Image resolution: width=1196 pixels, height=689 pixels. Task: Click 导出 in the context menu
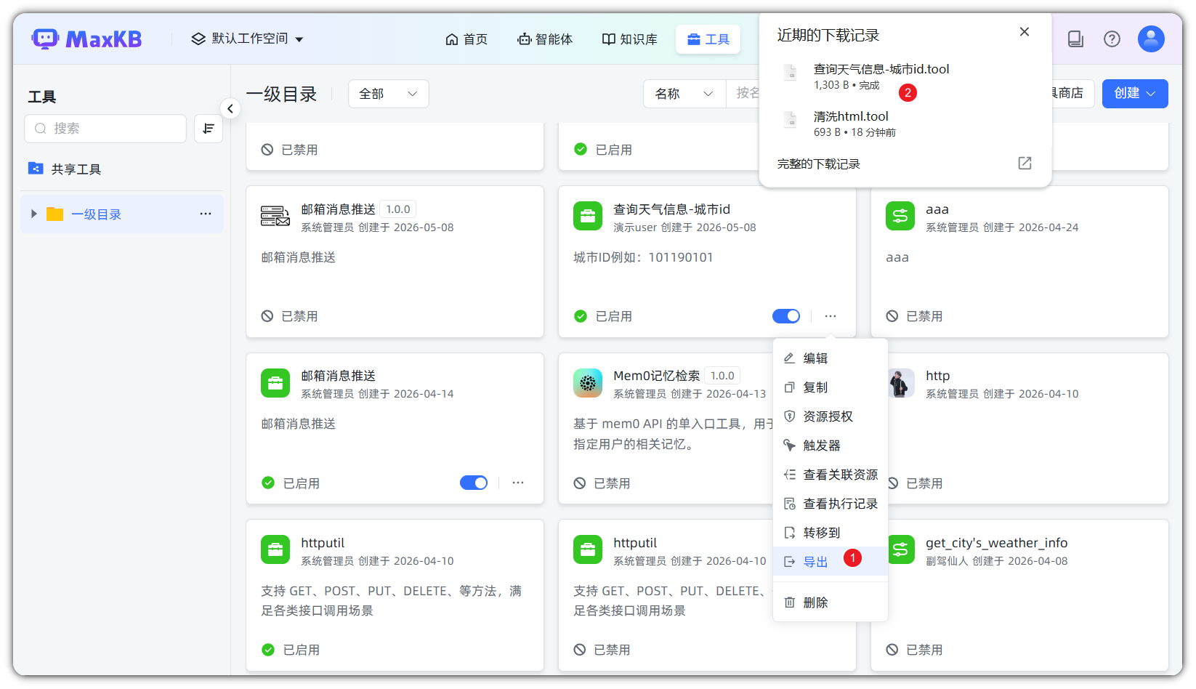[831, 562]
